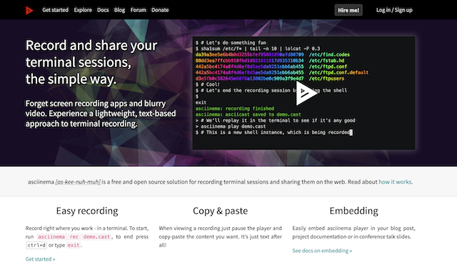Open the Log in / Sign up link
This screenshot has width=457, height=265.
click(x=394, y=10)
